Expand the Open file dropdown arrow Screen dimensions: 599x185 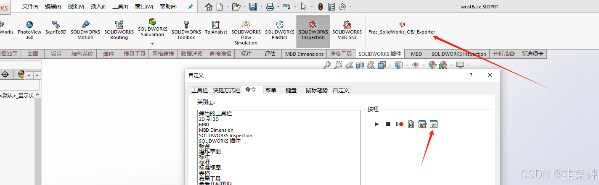point(244,7)
